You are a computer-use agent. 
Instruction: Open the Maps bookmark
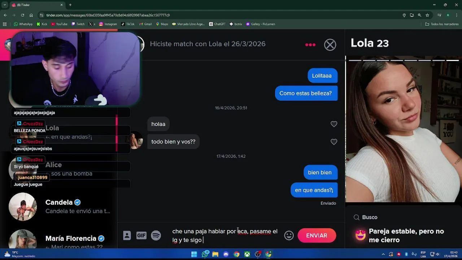[x=162, y=24]
